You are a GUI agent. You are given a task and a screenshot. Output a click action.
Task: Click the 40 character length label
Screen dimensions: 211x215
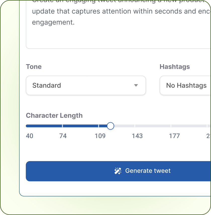point(29,136)
